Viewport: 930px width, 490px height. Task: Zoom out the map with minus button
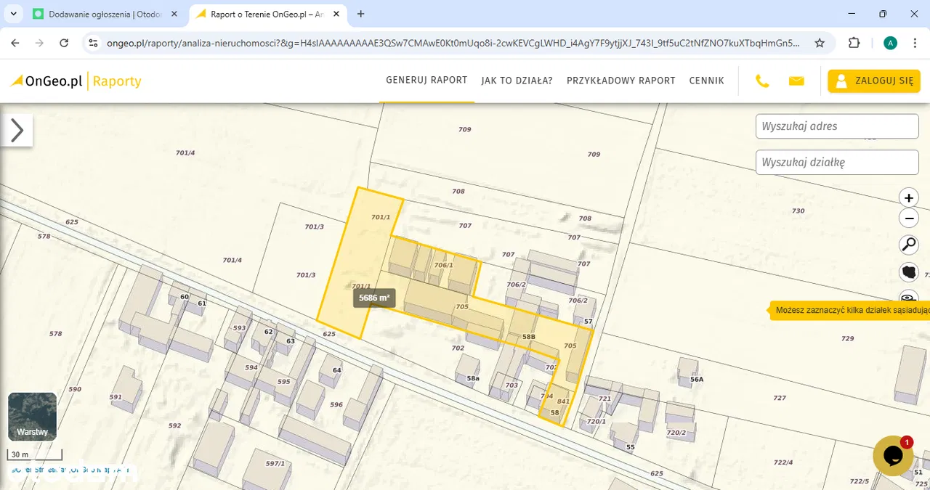pyautogui.click(x=908, y=218)
